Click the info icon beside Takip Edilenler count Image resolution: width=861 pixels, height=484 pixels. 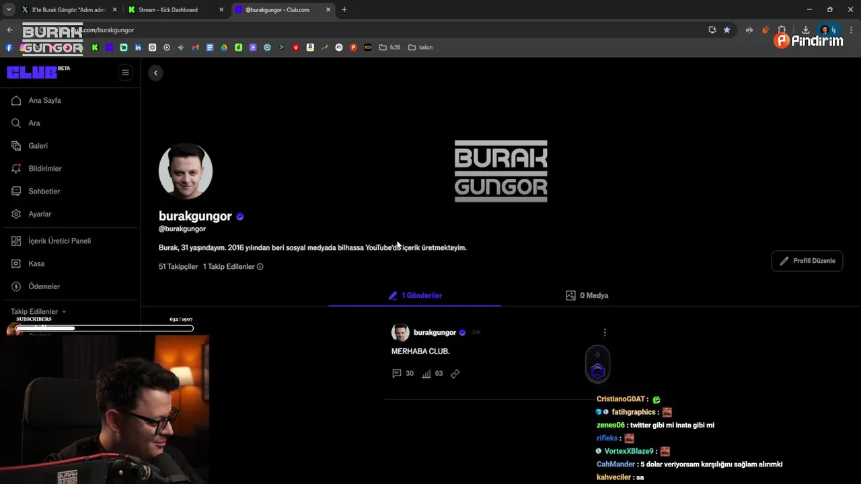[260, 267]
